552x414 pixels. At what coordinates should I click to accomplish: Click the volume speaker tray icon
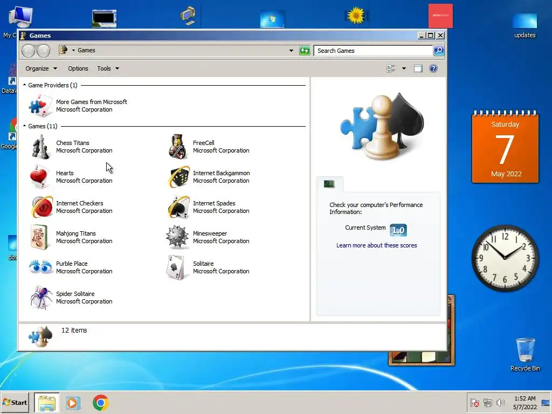500,402
